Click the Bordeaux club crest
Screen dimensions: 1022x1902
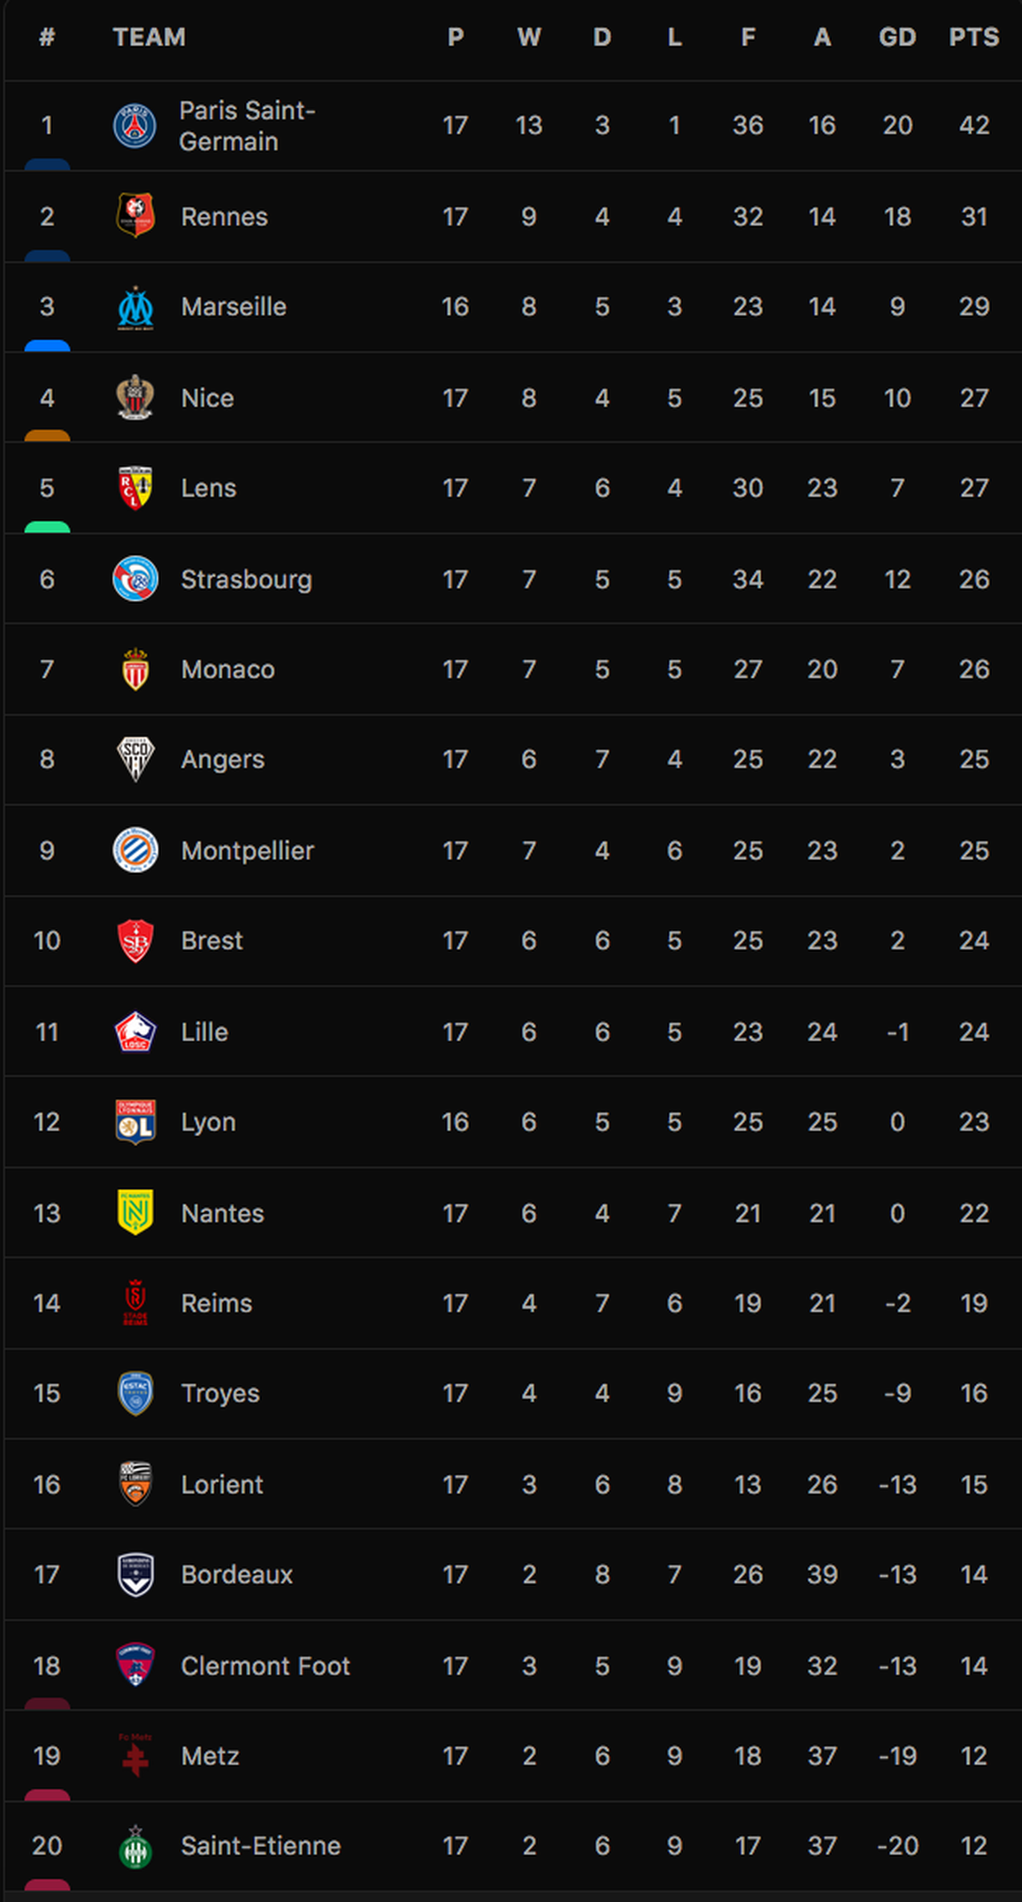(135, 1574)
